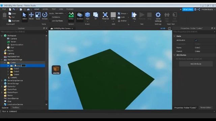Select the Camera item in Explorer
216x121 pixels.
(x=13, y=39)
